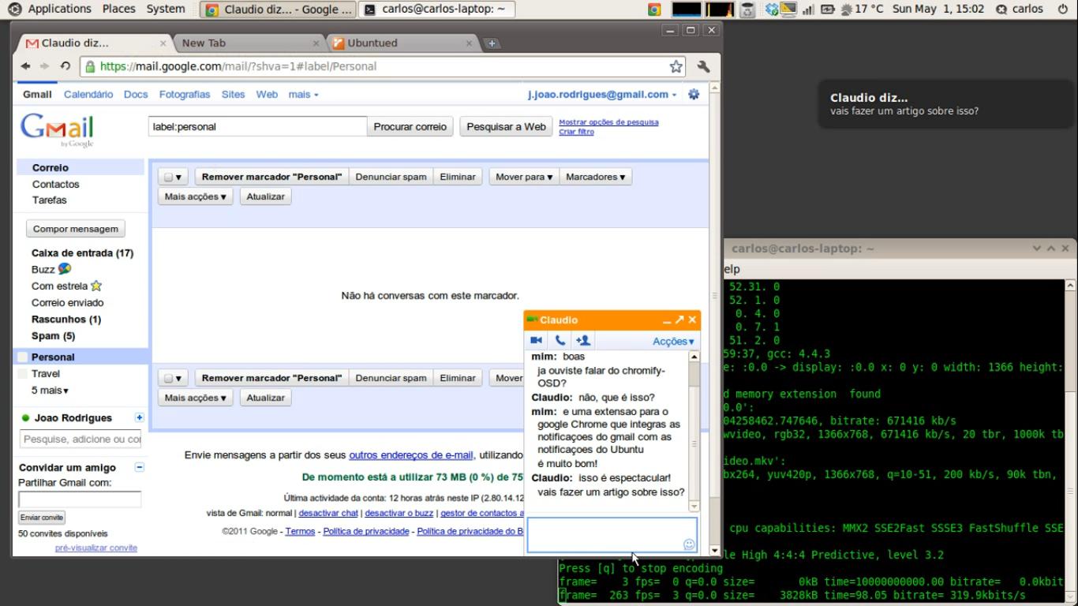Open the Calendário link
Screen dimensions: 1078x606
point(88,94)
